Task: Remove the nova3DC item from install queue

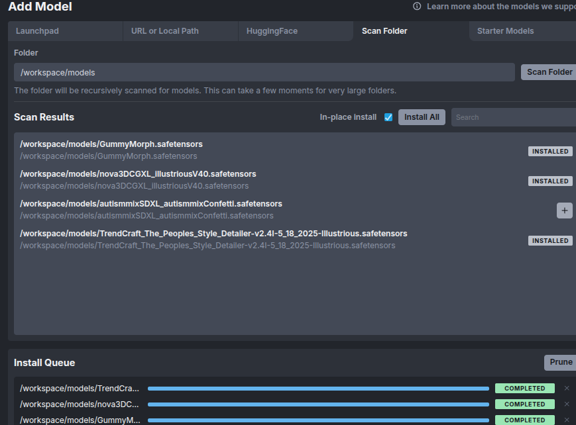Action: (x=566, y=404)
